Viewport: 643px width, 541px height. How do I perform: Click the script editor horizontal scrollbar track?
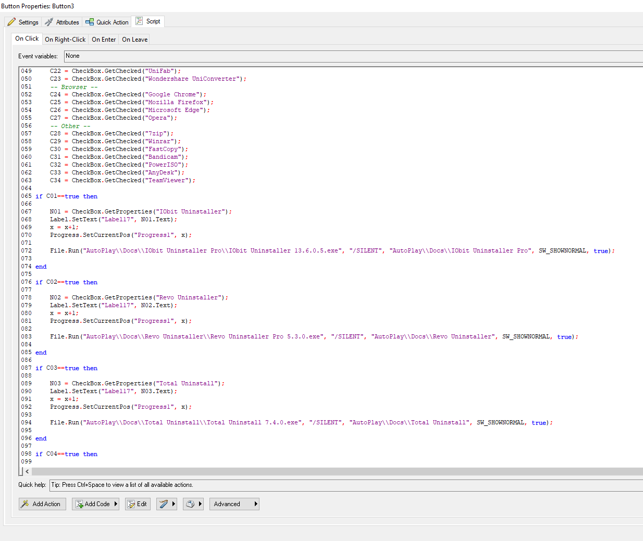click(x=337, y=471)
